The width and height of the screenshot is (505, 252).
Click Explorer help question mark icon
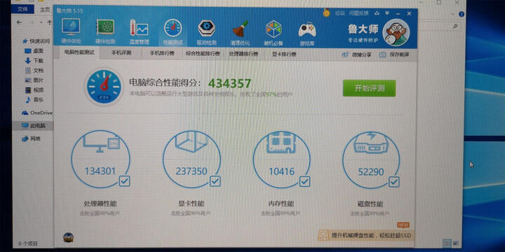pos(462,14)
